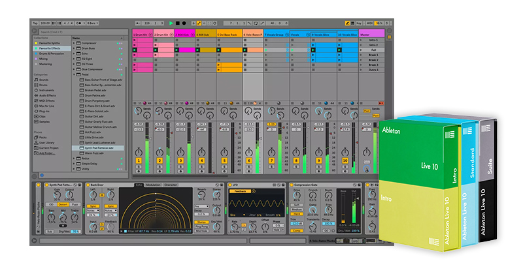
Task: Open the Drums category icon
Action: coord(37,85)
